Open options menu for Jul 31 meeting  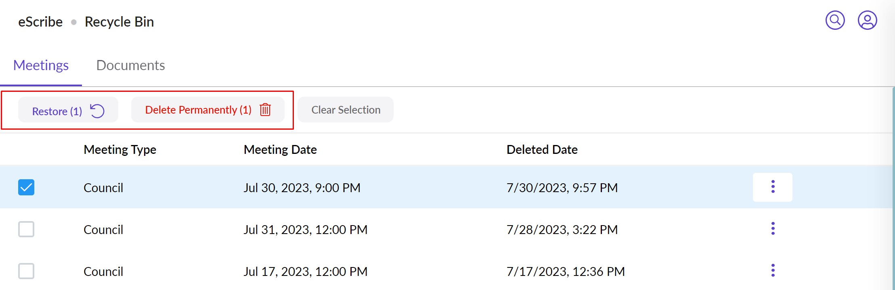773,229
